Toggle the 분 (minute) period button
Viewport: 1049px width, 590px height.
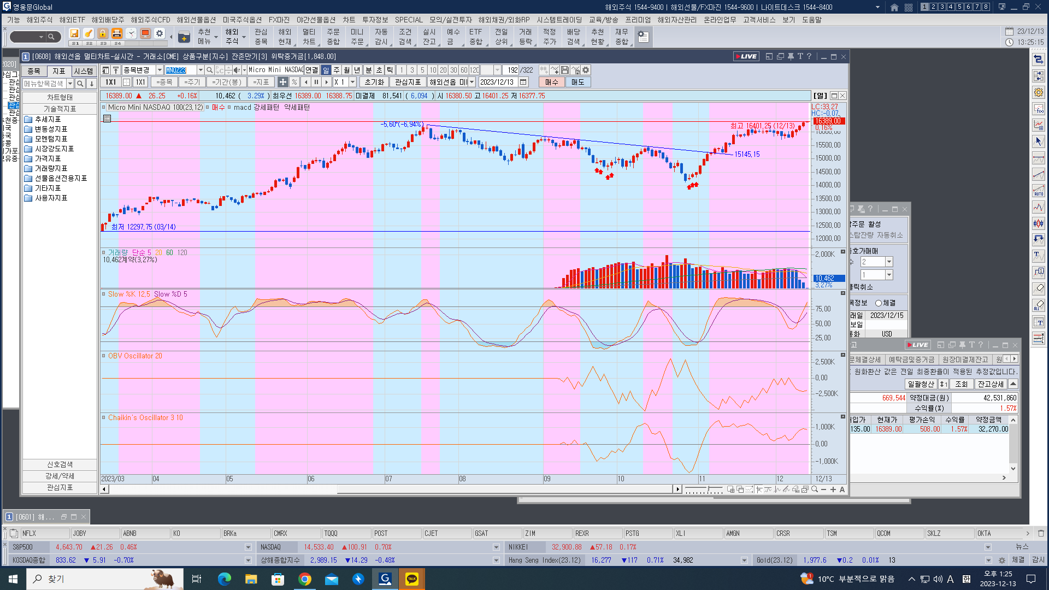[369, 70]
